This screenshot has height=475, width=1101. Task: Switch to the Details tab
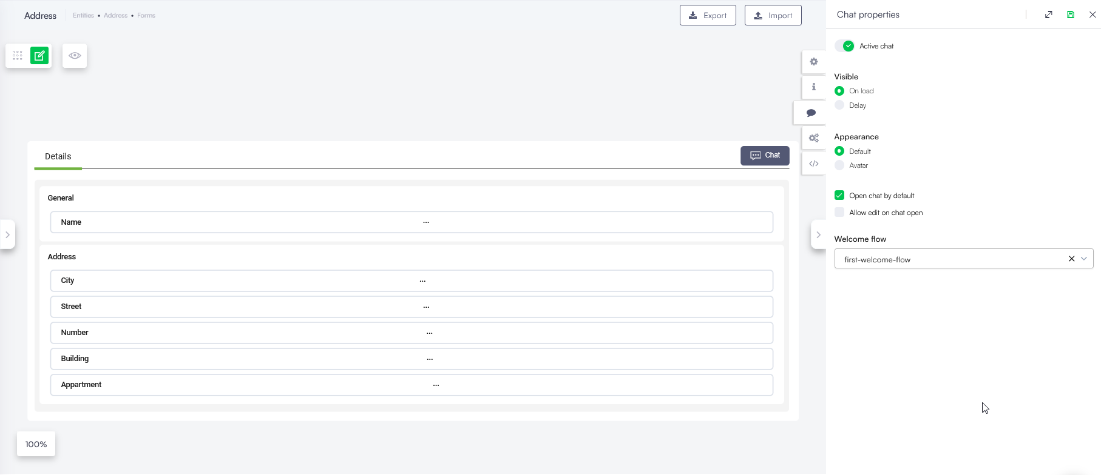coord(58,156)
